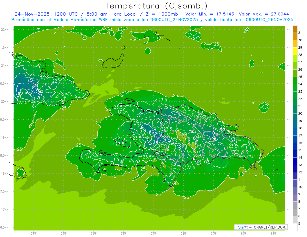Click the yellow legend swatch between 28 and 29
Viewport: 307px width, 237px height.
295,51
